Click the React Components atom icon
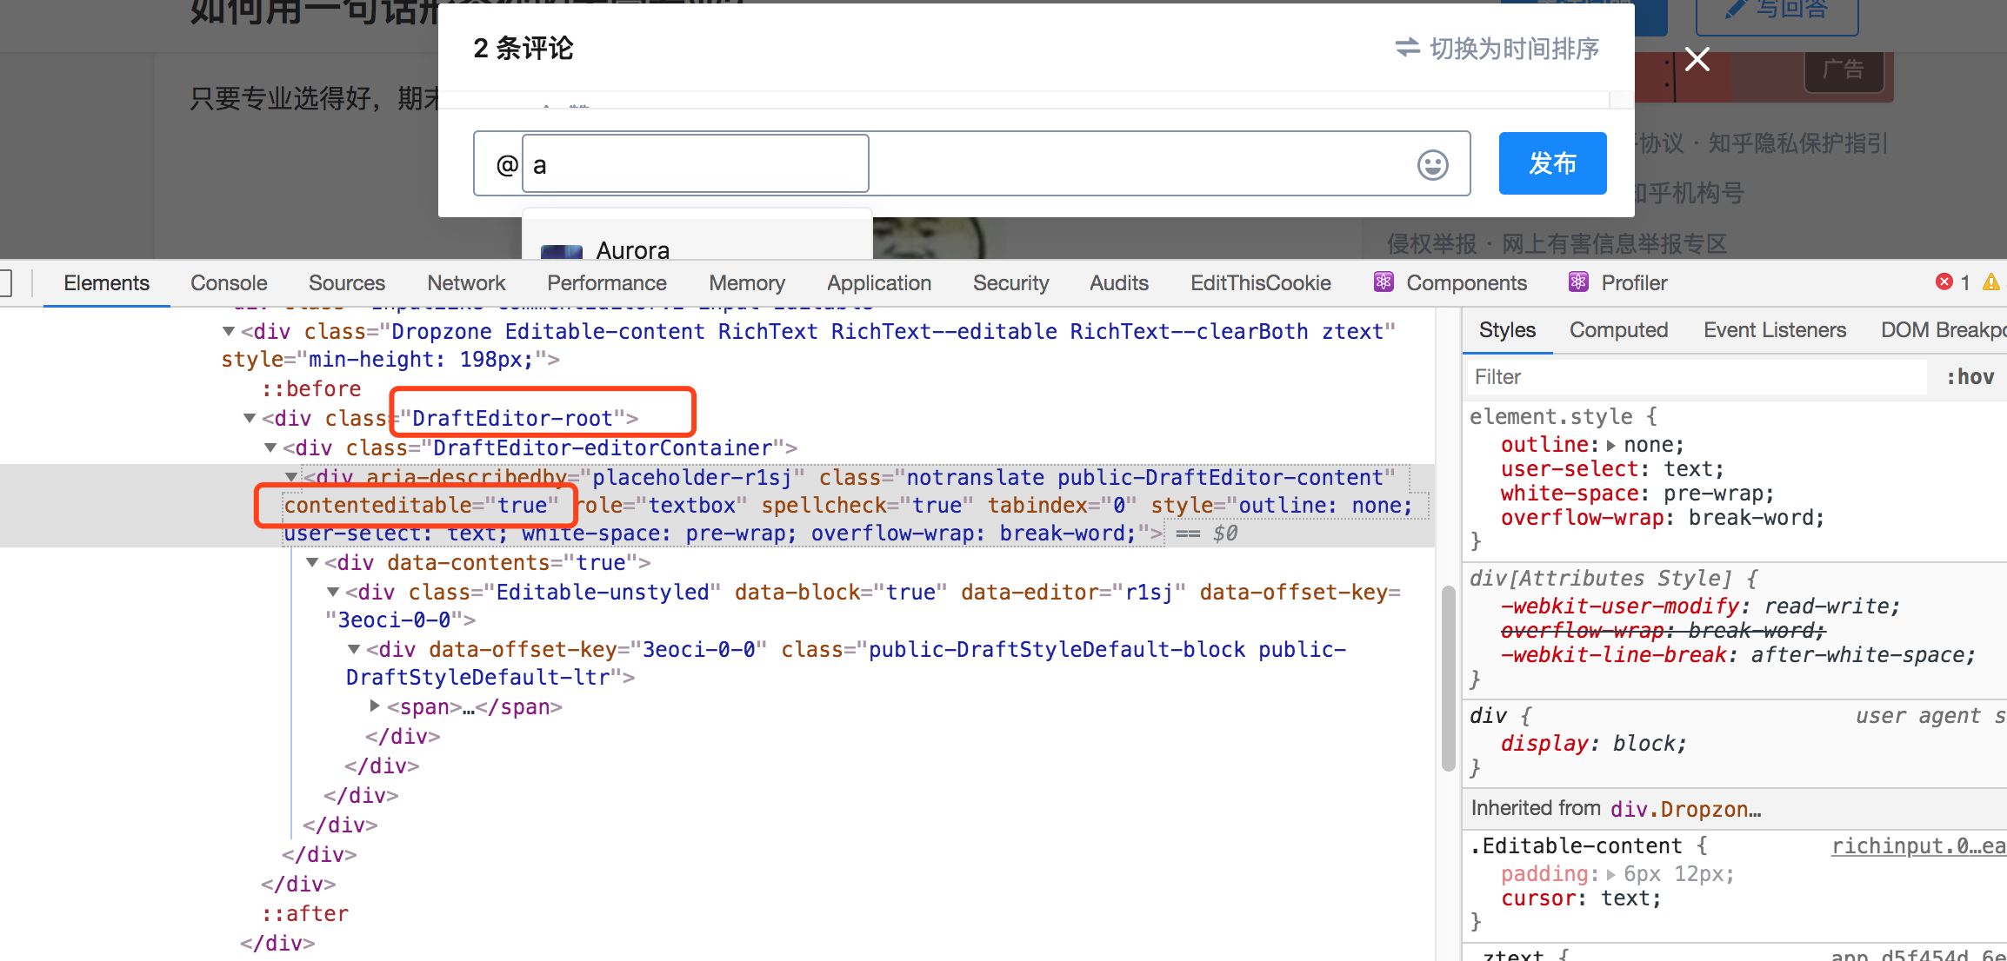This screenshot has width=2007, height=961. point(1383,282)
